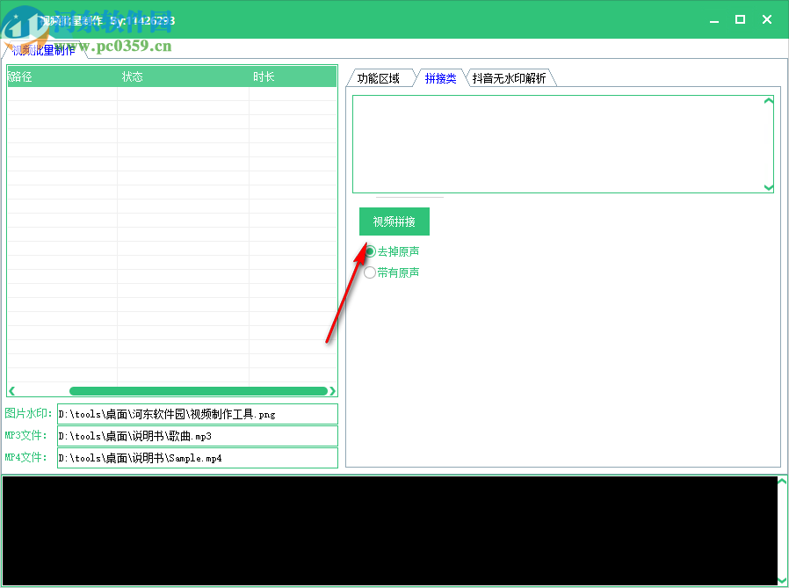Click the MP3文件 path input field
Screen dimensions: 789x588
[197, 436]
